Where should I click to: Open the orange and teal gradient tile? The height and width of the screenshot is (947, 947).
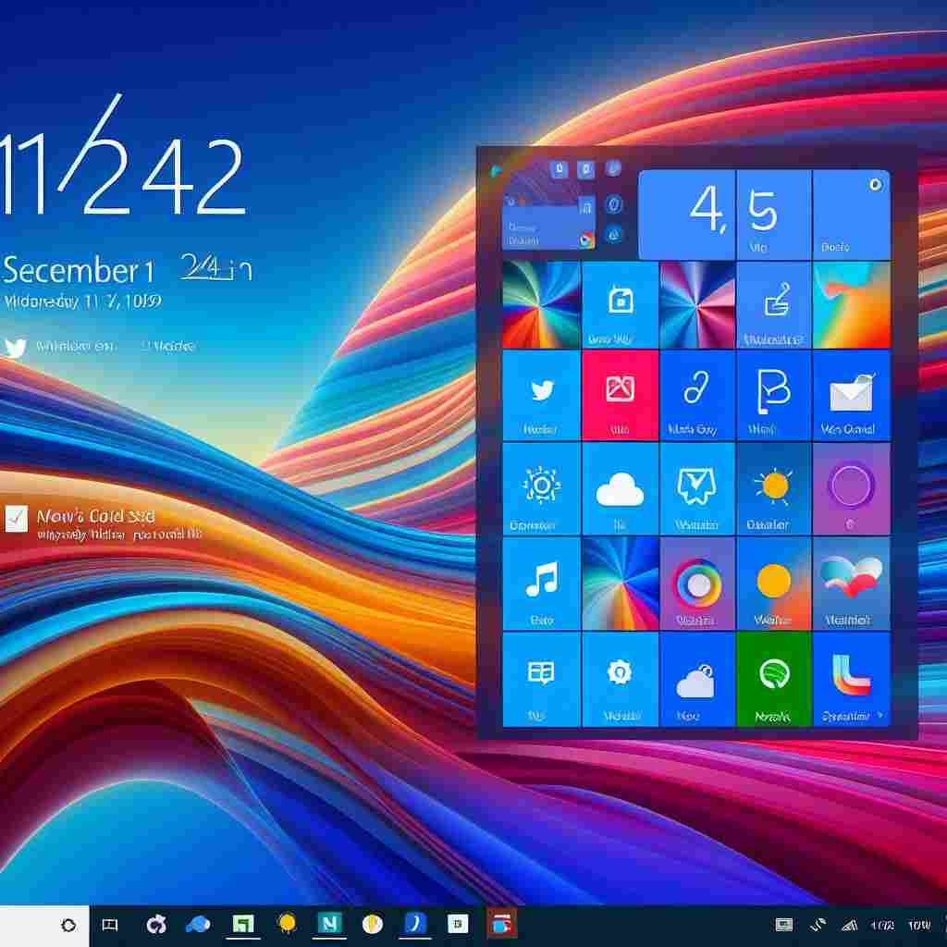[852, 304]
